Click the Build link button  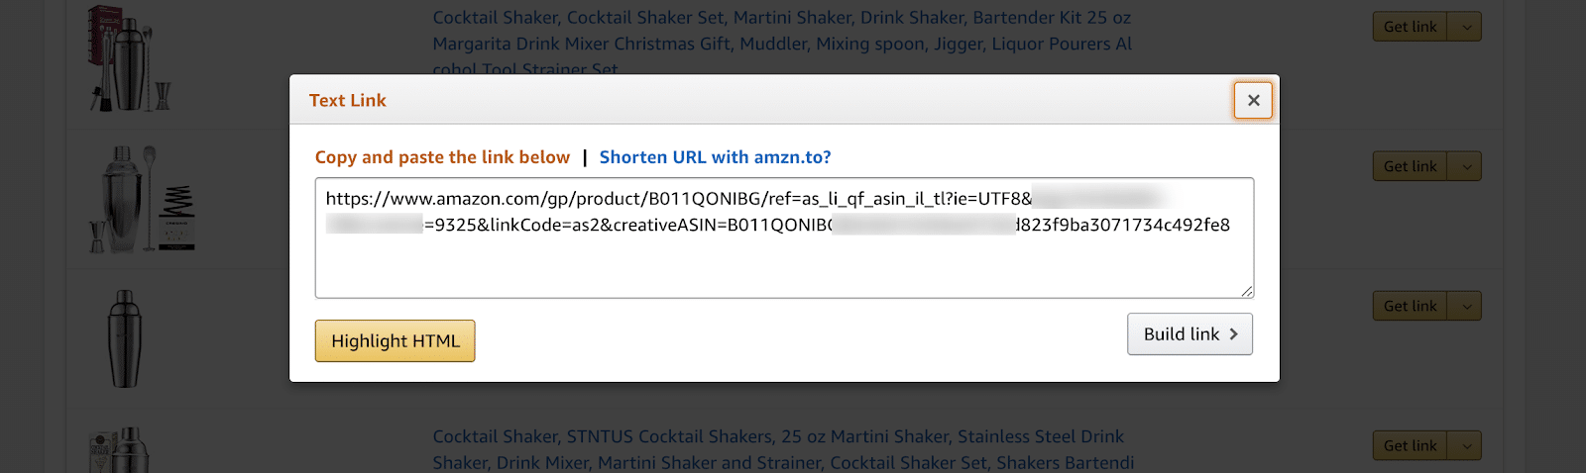click(1189, 334)
